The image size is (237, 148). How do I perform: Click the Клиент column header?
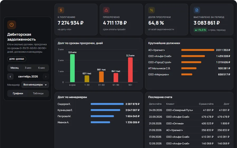click(x=170, y=104)
